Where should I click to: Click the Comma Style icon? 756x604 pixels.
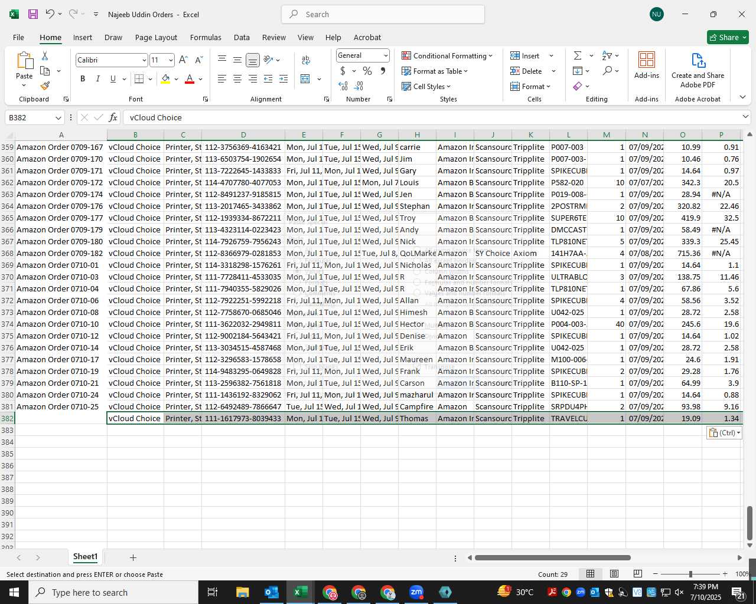pos(383,71)
